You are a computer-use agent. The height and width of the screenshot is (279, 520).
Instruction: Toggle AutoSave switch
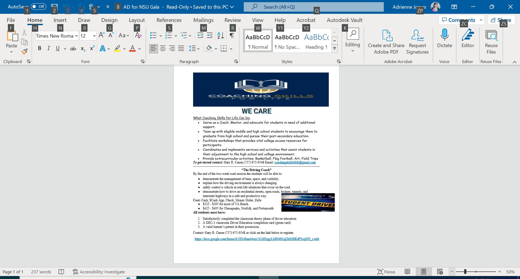(38, 6)
